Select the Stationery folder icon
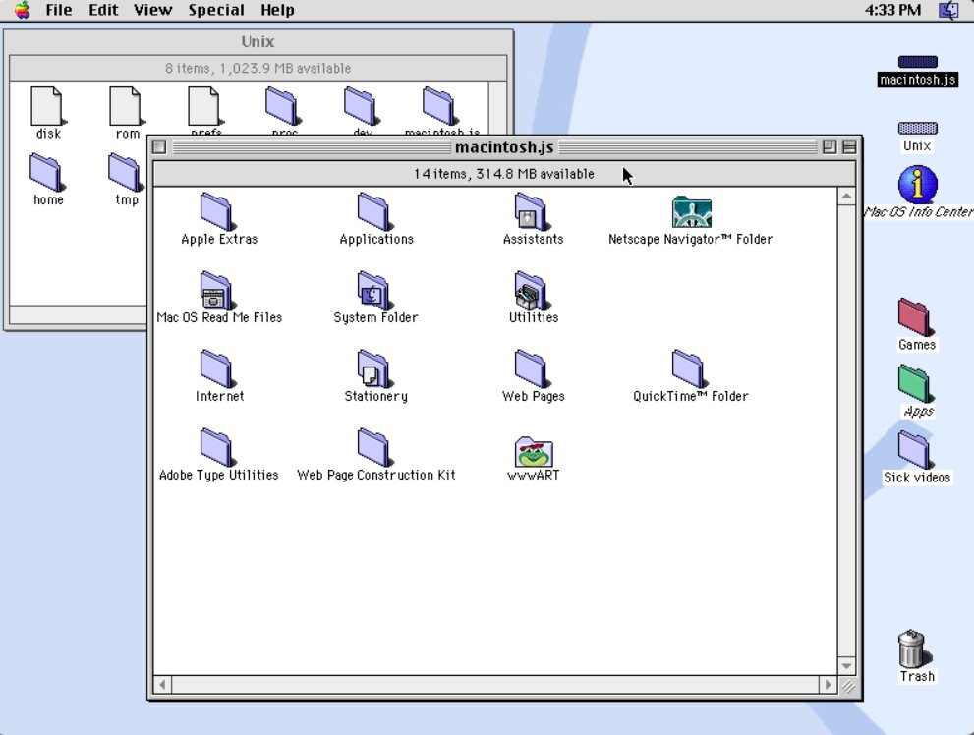Image resolution: width=974 pixels, height=735 pixels. pyautogui.click(x=373, y=368)
